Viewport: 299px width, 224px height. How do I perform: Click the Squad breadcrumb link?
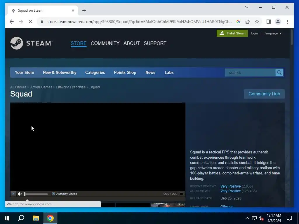click(95, 87)
